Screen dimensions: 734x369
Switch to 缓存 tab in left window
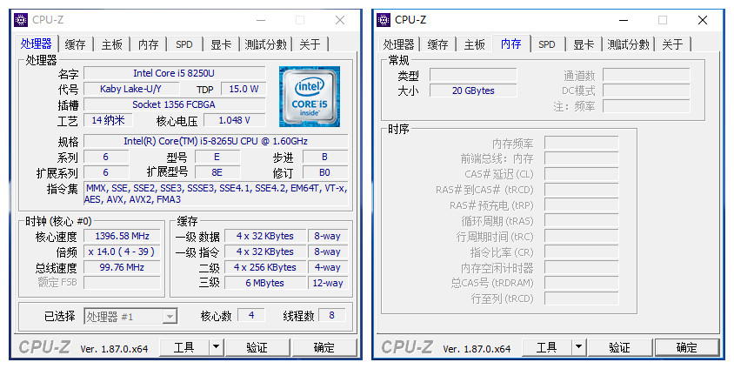pos(76,44)
